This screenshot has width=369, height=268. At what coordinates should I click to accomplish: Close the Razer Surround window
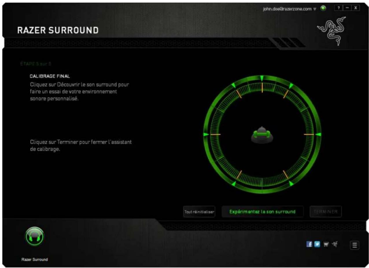click(356, 8)
